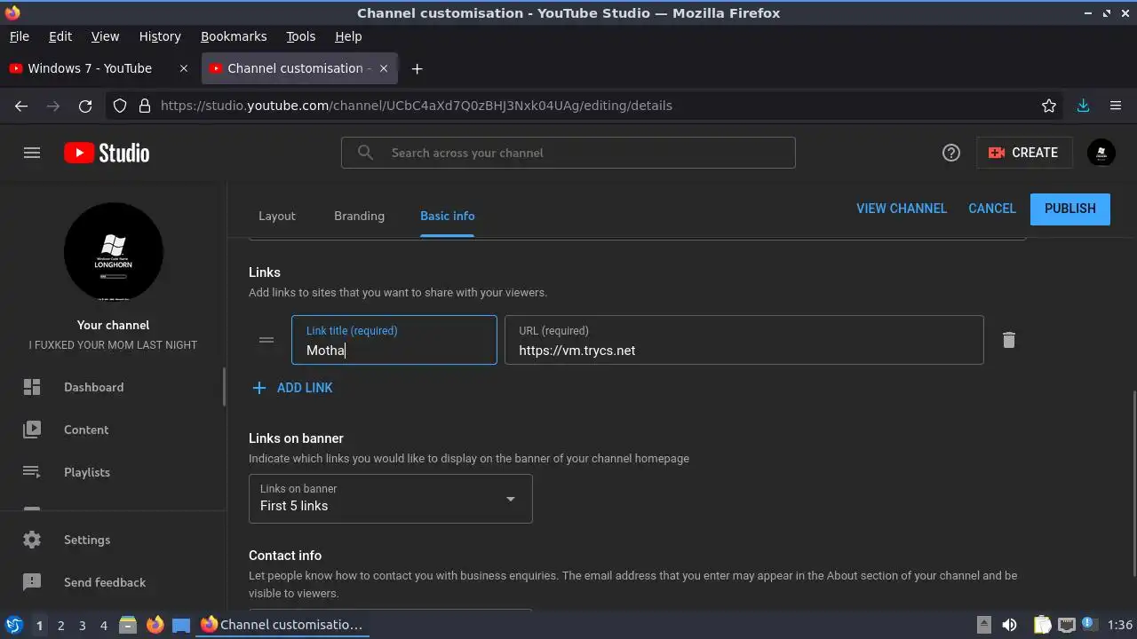Switch to workspace 4
The width and height of the screenshot is (1137, 639).
103,626
